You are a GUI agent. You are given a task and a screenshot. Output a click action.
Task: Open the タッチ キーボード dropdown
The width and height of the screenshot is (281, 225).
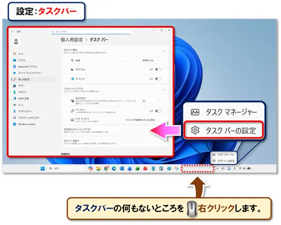142,120
